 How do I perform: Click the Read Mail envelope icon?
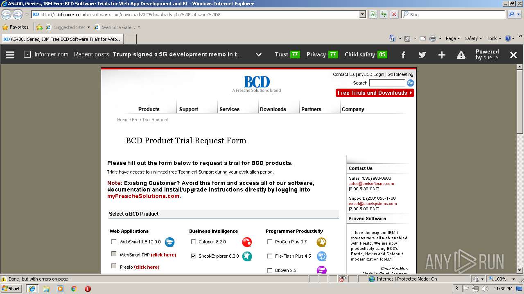tap(422, 38)
